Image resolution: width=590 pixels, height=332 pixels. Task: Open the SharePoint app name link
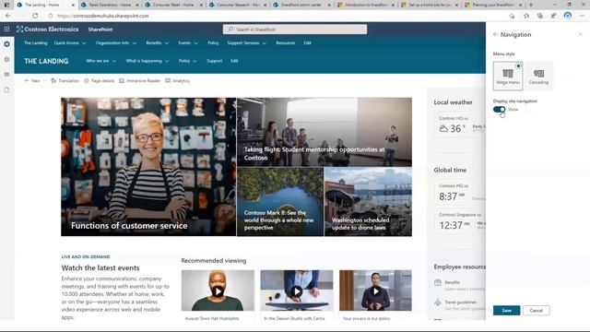coord(100,30)
